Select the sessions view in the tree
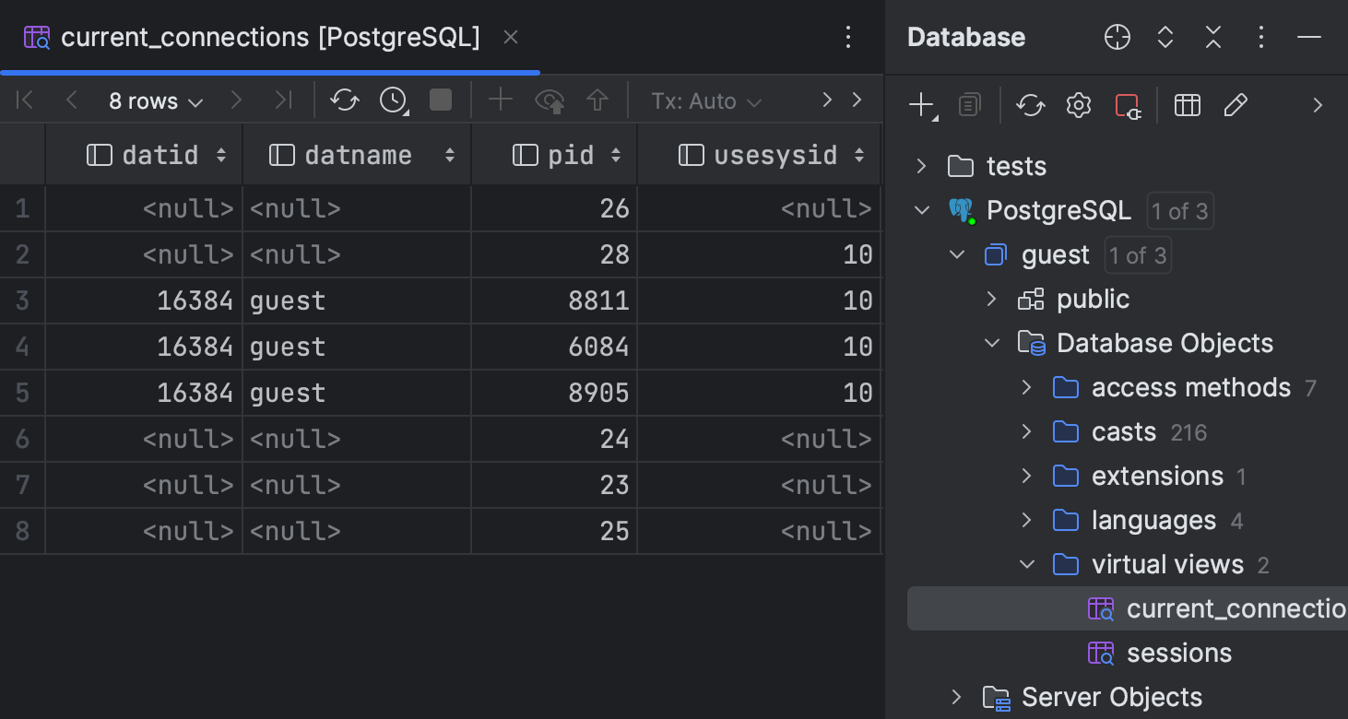 [x=1178, y=653]
